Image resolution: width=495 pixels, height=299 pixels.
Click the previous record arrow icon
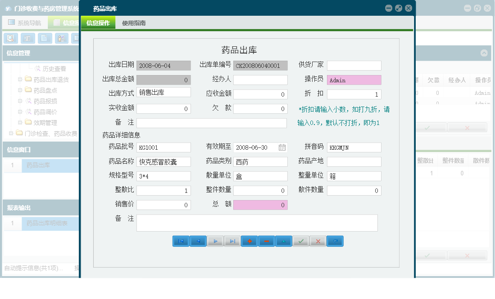point(198,241)
